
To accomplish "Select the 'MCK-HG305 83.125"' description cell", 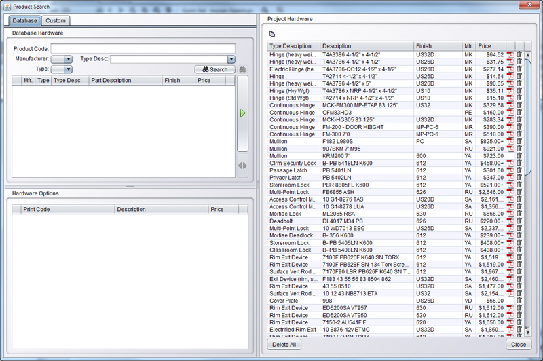I will 367,119.
